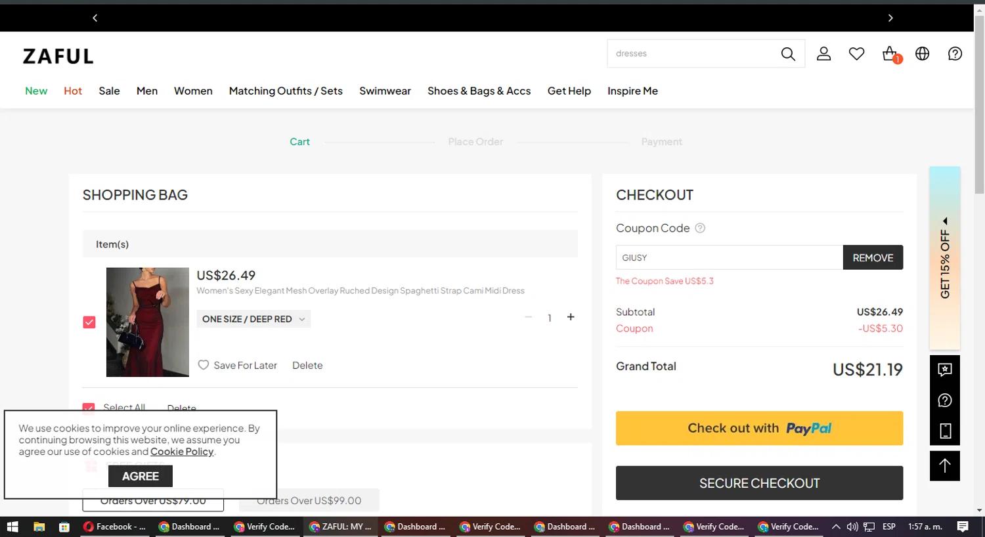Click the back-to-top arrow icon

pos(944,465)
